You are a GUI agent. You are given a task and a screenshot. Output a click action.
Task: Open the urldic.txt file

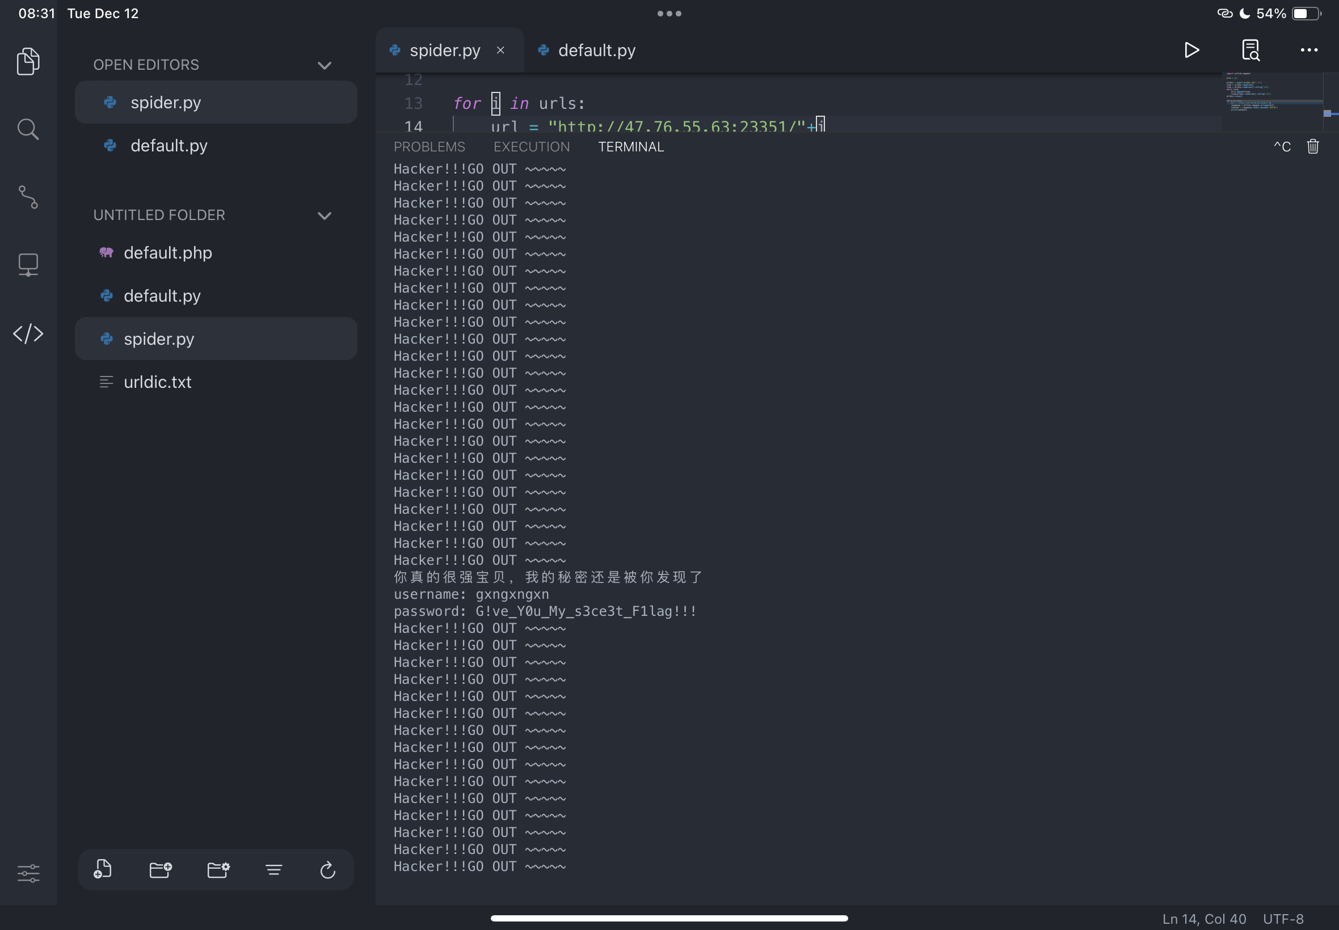(216, 382)
